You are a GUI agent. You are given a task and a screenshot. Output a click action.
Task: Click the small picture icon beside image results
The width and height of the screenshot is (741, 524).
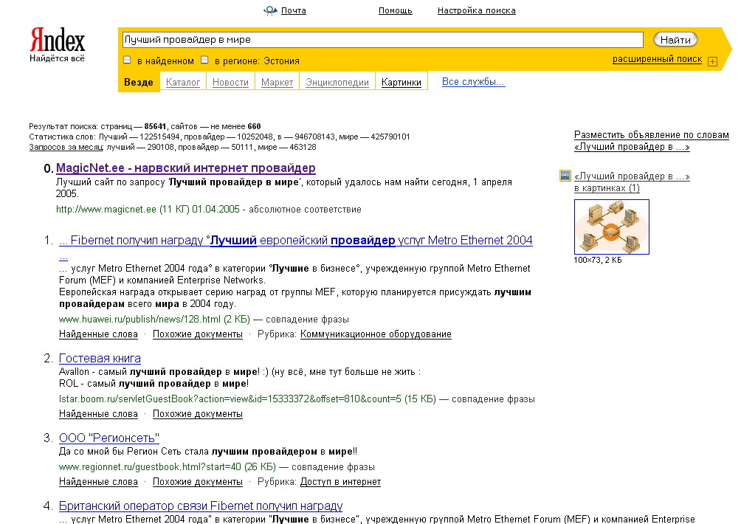tap(565, 176)
